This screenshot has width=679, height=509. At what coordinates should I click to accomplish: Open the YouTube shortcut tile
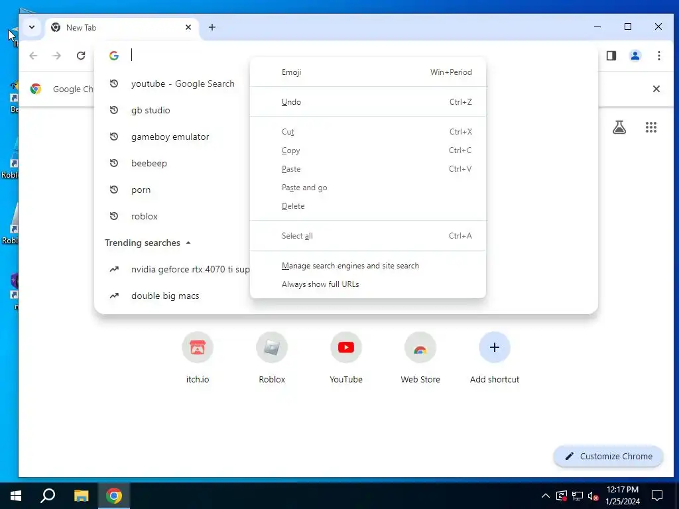346,358
